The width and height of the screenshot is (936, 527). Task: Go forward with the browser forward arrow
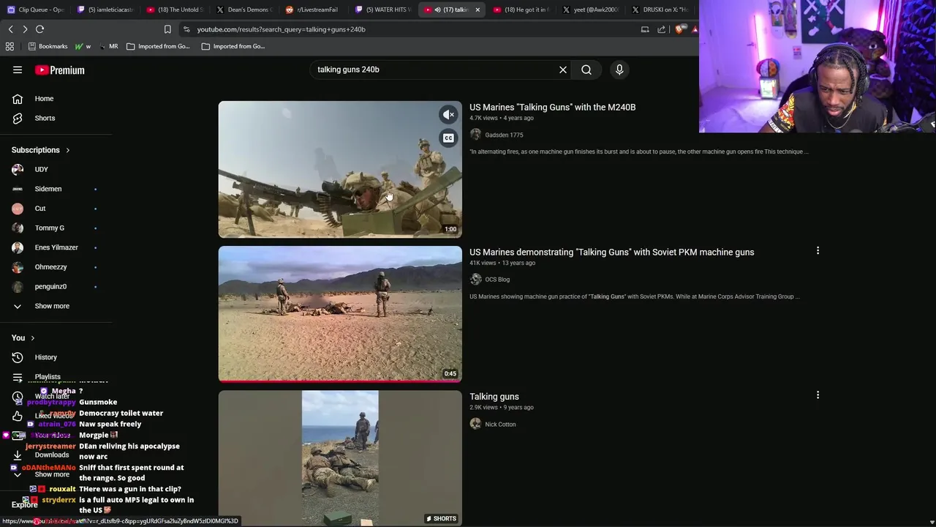pyautogui.click(x=25, y=29)
